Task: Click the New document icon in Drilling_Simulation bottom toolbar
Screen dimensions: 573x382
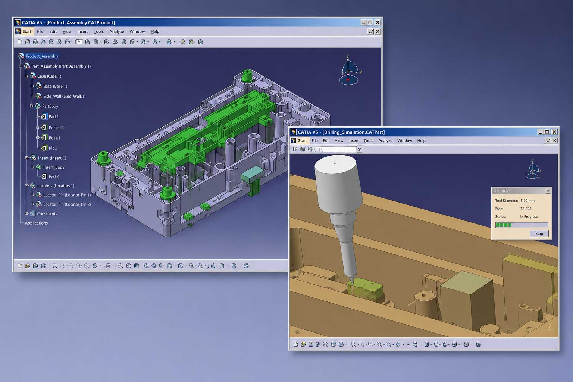Action: tap(296, 344)
